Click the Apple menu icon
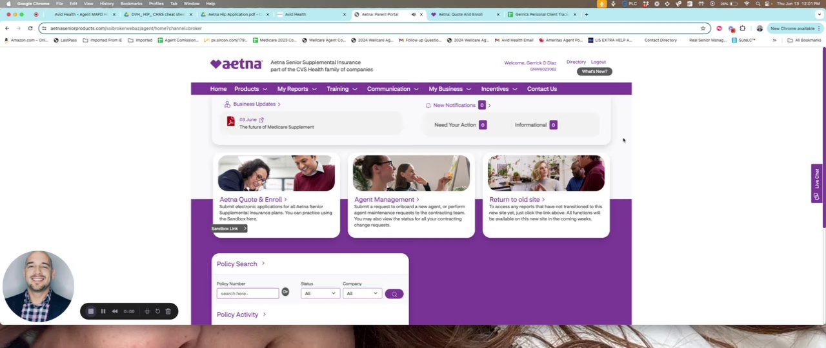The image size is (826, 348). (8, 4)
